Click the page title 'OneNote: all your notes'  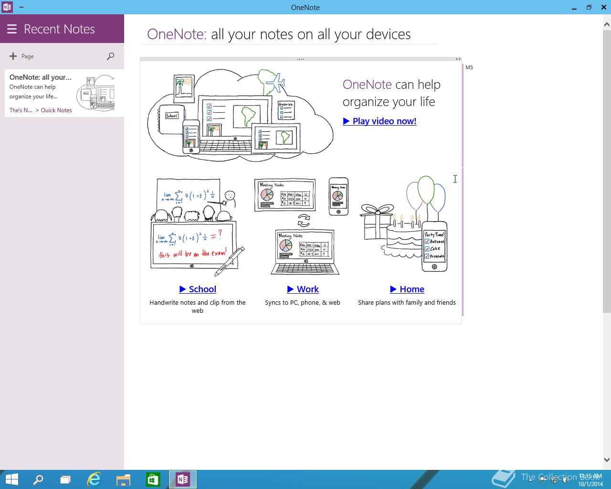[279, 34]
